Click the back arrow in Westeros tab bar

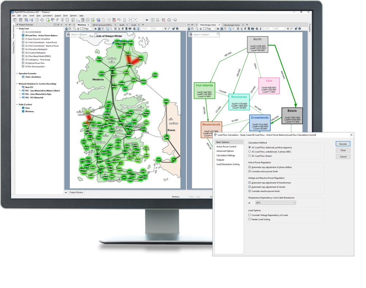70,25
